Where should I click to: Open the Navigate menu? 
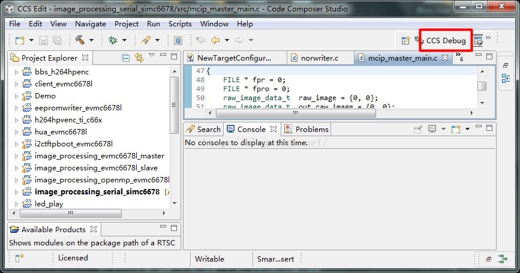(x=91, y=24)
